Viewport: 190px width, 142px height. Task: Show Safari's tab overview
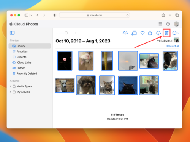(177, 15)
